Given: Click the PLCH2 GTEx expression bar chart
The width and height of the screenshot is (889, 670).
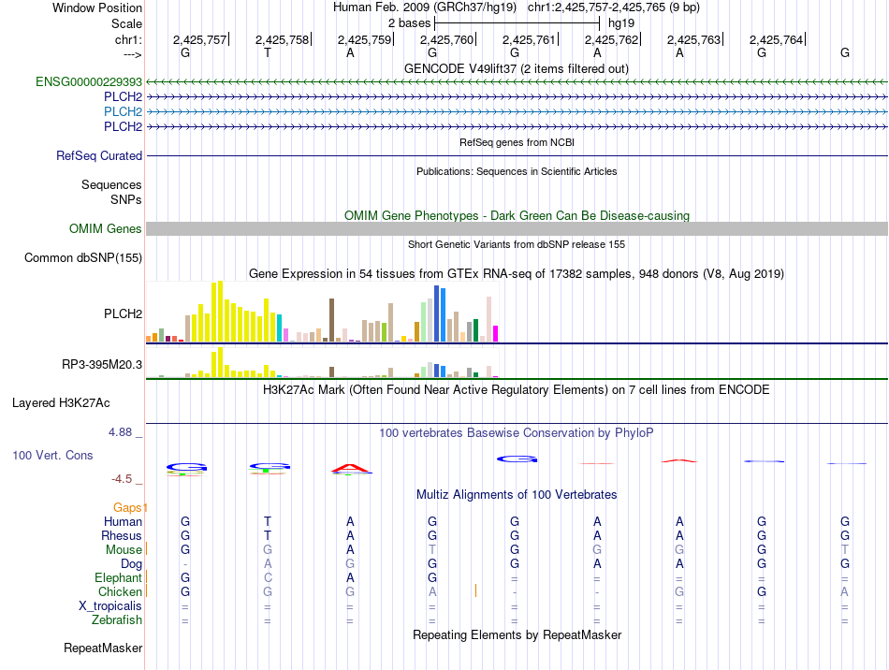Looking at the screenshot, I should point(322,312).
